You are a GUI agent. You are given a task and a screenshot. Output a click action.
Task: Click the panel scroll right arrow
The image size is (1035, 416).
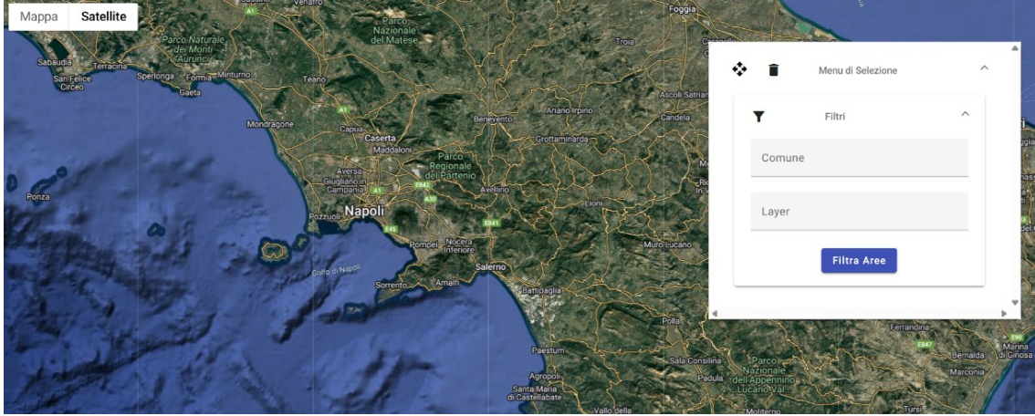(1004, 313)
